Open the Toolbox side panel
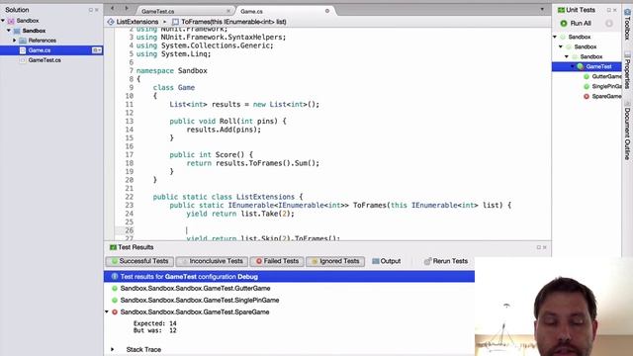 click(627, 24)
